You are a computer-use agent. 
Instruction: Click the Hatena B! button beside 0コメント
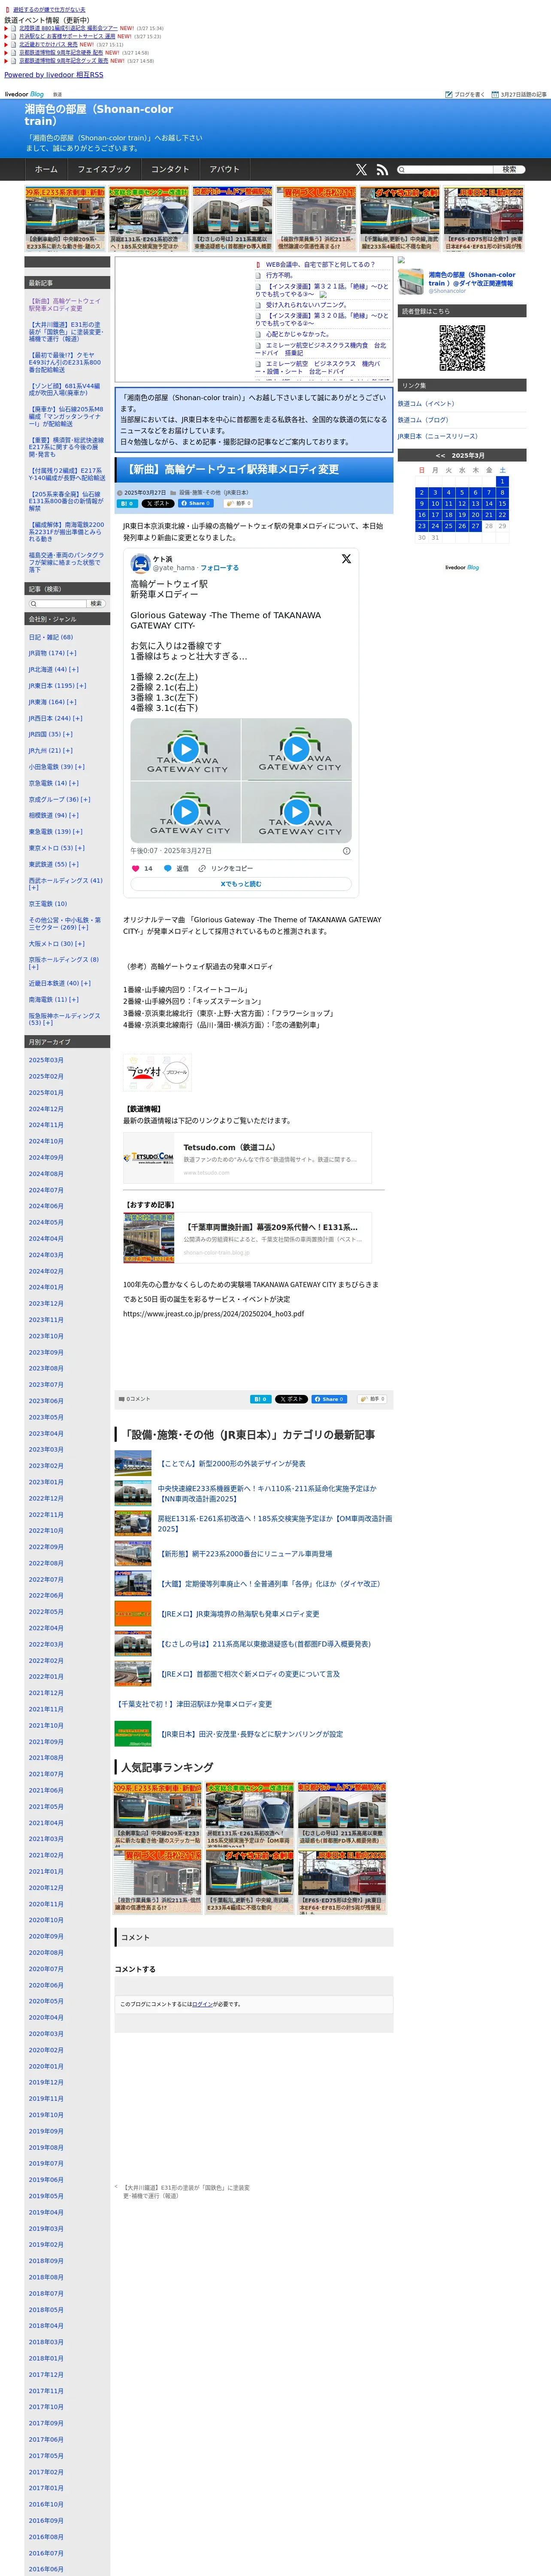(260, 1399)
